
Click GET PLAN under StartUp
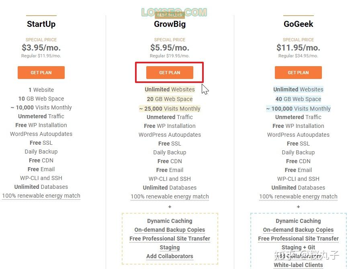pyautogui.click(x=41, y=73)
